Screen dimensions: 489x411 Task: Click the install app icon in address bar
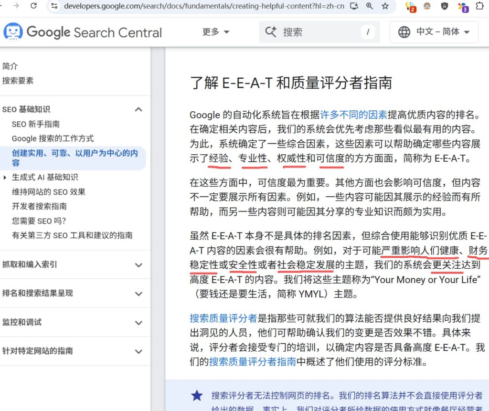point(354,6)
